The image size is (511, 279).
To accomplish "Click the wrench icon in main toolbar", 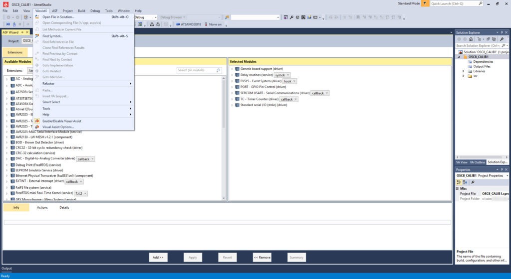I will pos(291,17).
